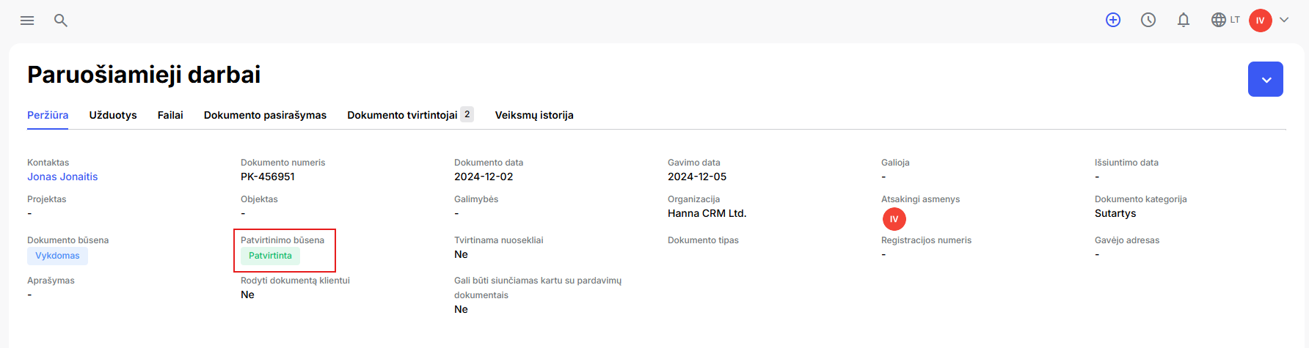
Task: Open the notifications bell
Action: point(1184,20)
